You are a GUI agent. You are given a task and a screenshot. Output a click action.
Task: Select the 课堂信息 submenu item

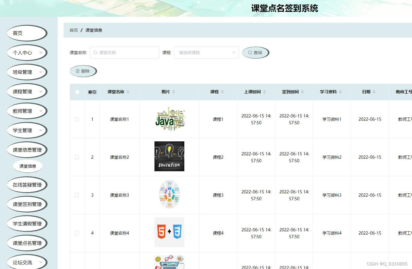coord(28,166)
